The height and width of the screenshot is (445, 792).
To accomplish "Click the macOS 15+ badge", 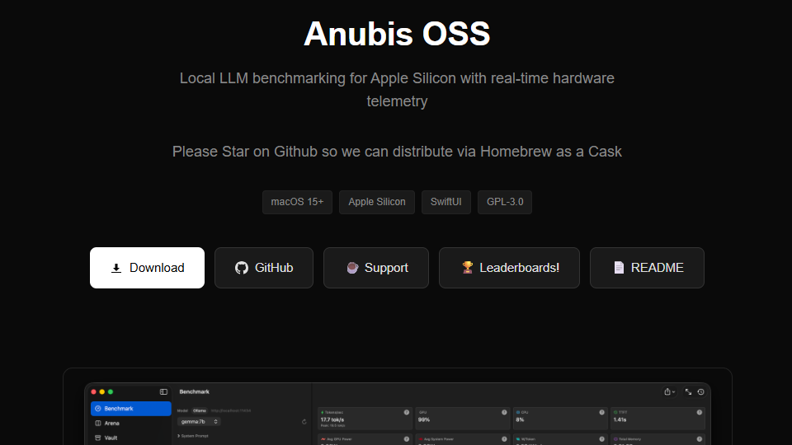I will click(x=297, y=202).
